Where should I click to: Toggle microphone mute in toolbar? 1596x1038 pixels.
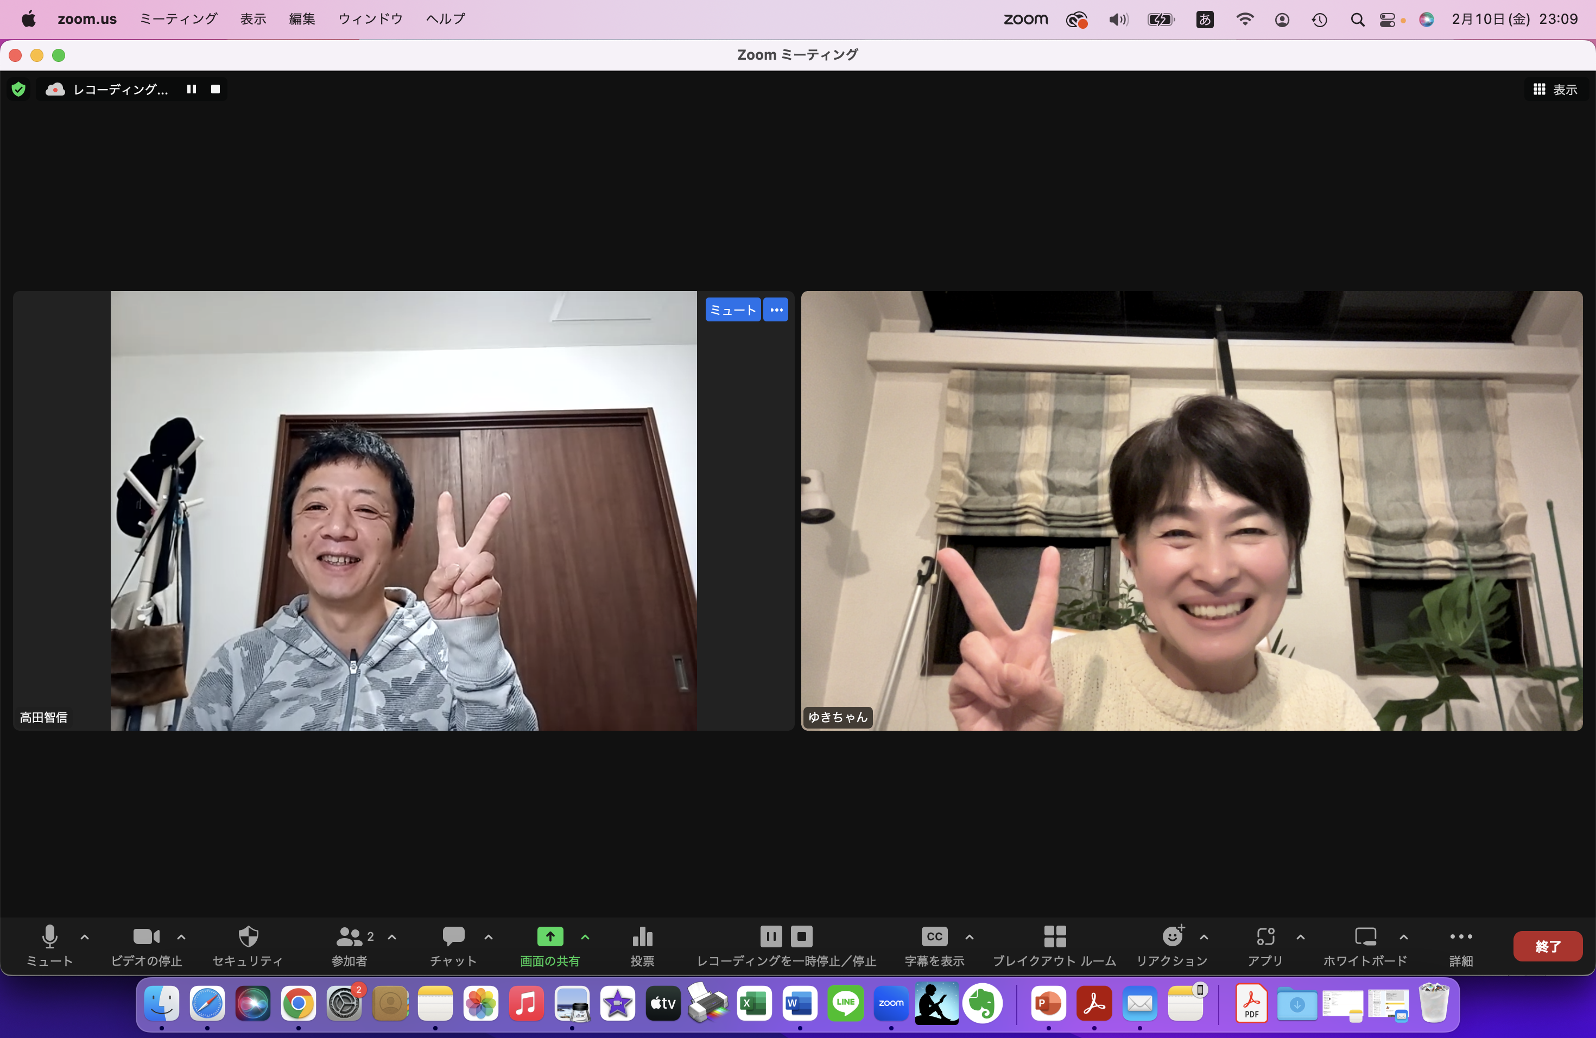pos(49,936)
